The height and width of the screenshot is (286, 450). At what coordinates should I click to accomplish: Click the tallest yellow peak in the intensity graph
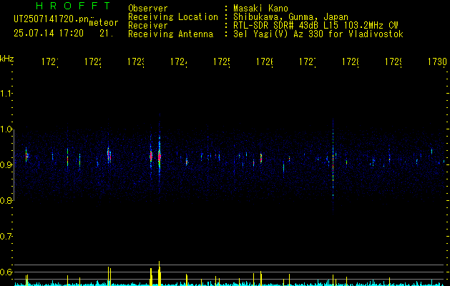click(x=160, y=273)
